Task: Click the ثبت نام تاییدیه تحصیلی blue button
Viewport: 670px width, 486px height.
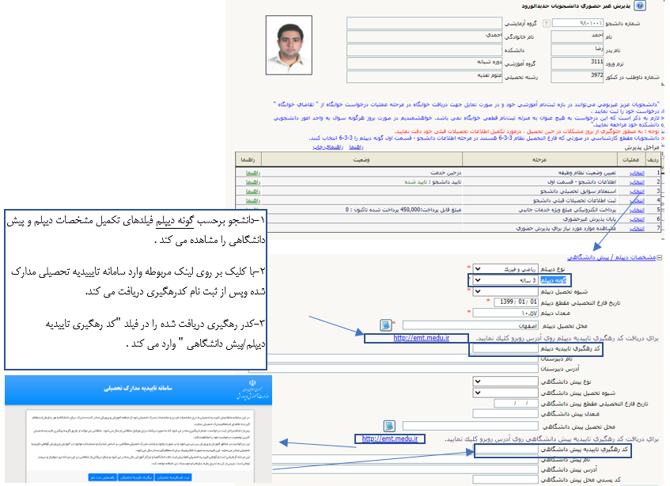Action: [173, 477]
